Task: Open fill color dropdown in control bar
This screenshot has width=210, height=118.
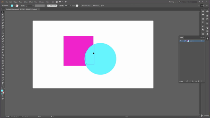Action: point(14,6)
